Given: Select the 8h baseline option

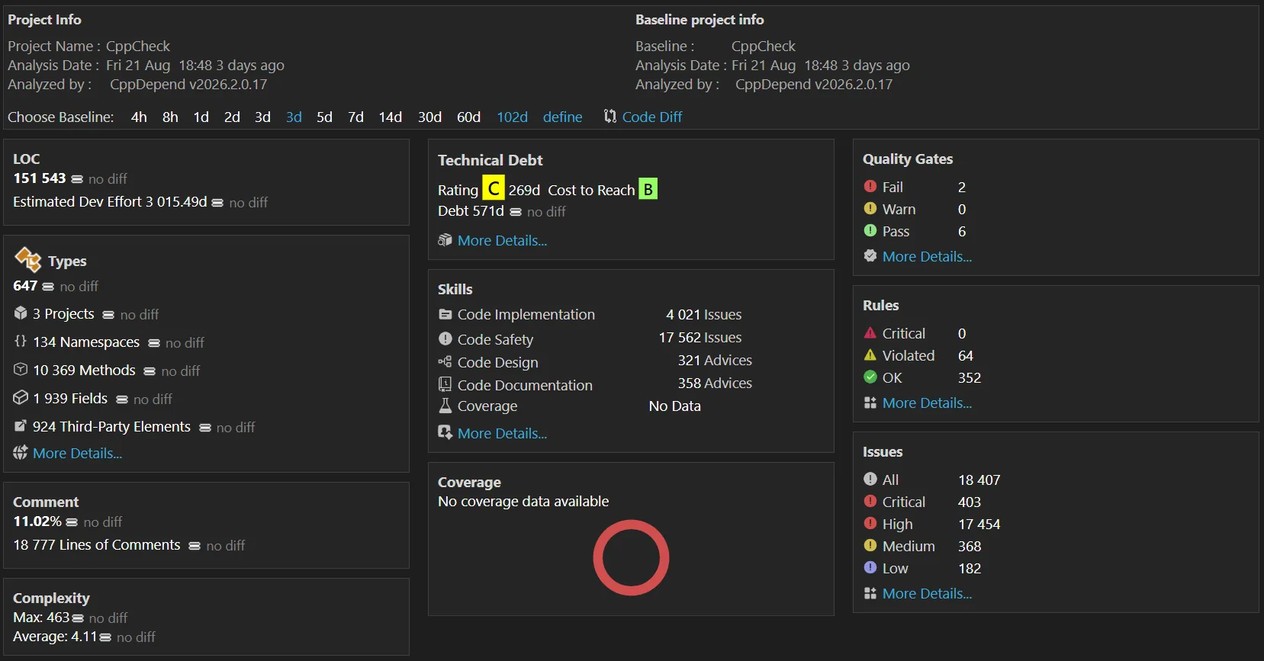Looking at the screenshot, I should [x=170, y=117].
